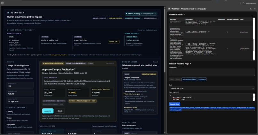Click PENDING HUMAN DECISION tag
This screenshot has height=135, width=258.
click(53, 63)
